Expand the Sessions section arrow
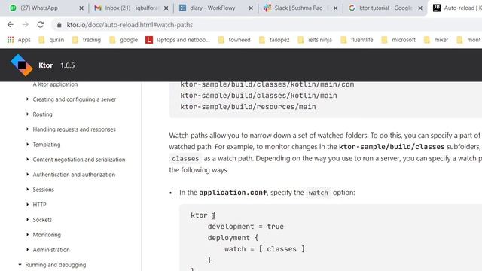This screenshot has width=482, height=271. [x=27, y=190]
